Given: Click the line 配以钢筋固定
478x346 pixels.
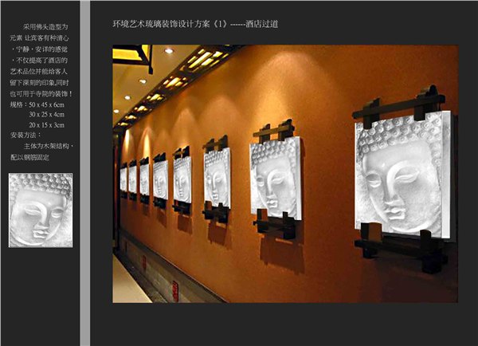Looking at the screenshot, I should pos(30,157).
